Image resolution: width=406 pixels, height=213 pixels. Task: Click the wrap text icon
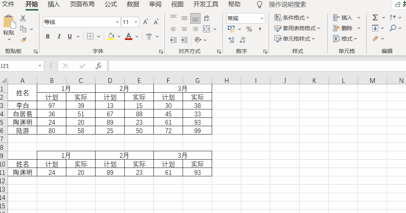point(206,18)
